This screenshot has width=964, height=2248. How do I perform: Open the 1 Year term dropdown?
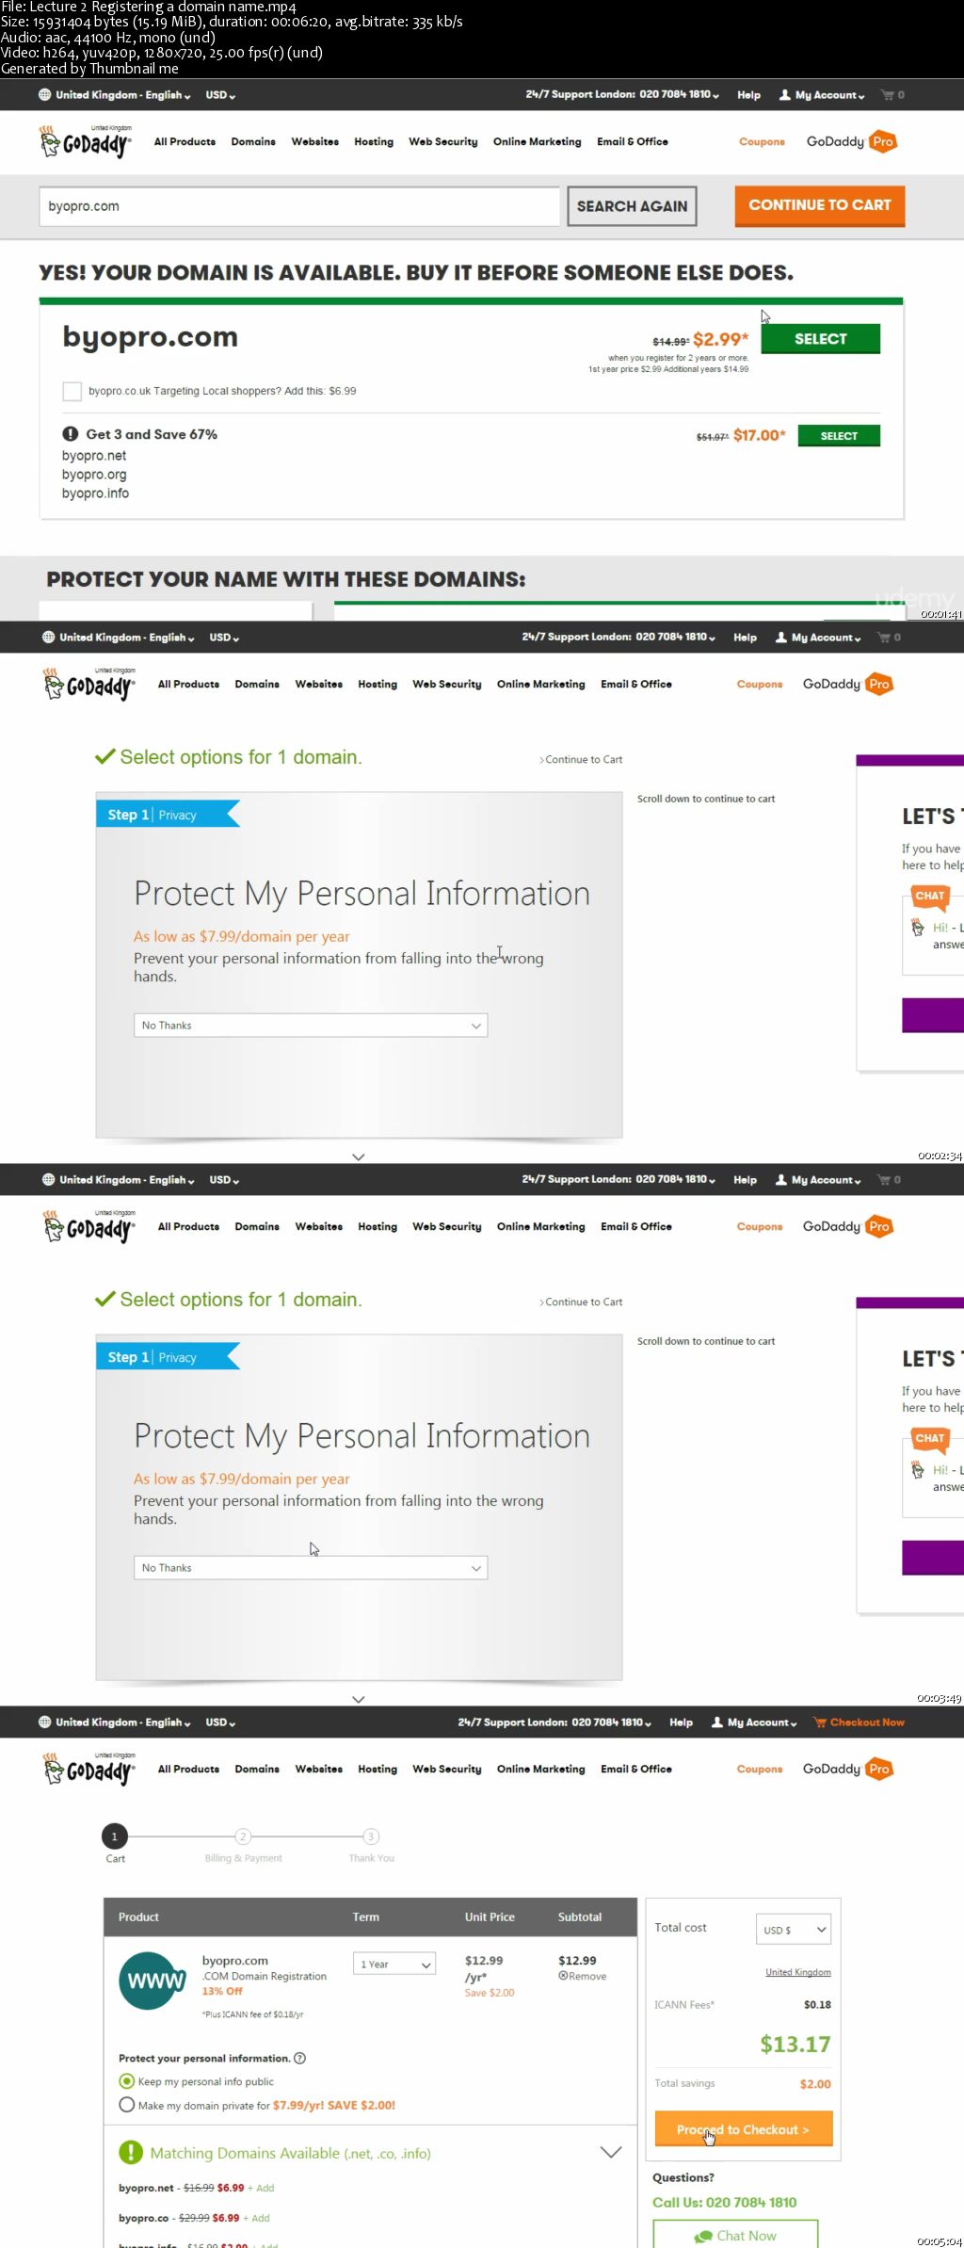pyautogui.click(x=394, y=1964)
